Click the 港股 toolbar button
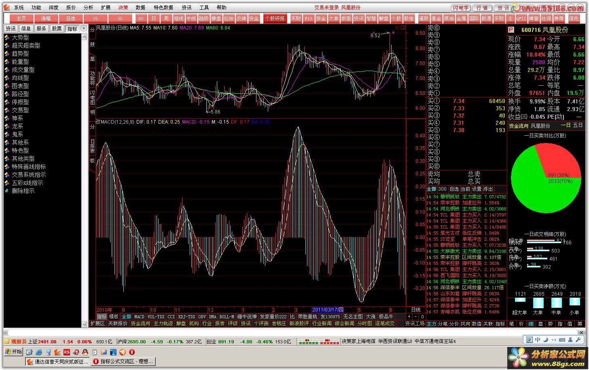This screenshot has height=370, width=589. coord(424,19)
